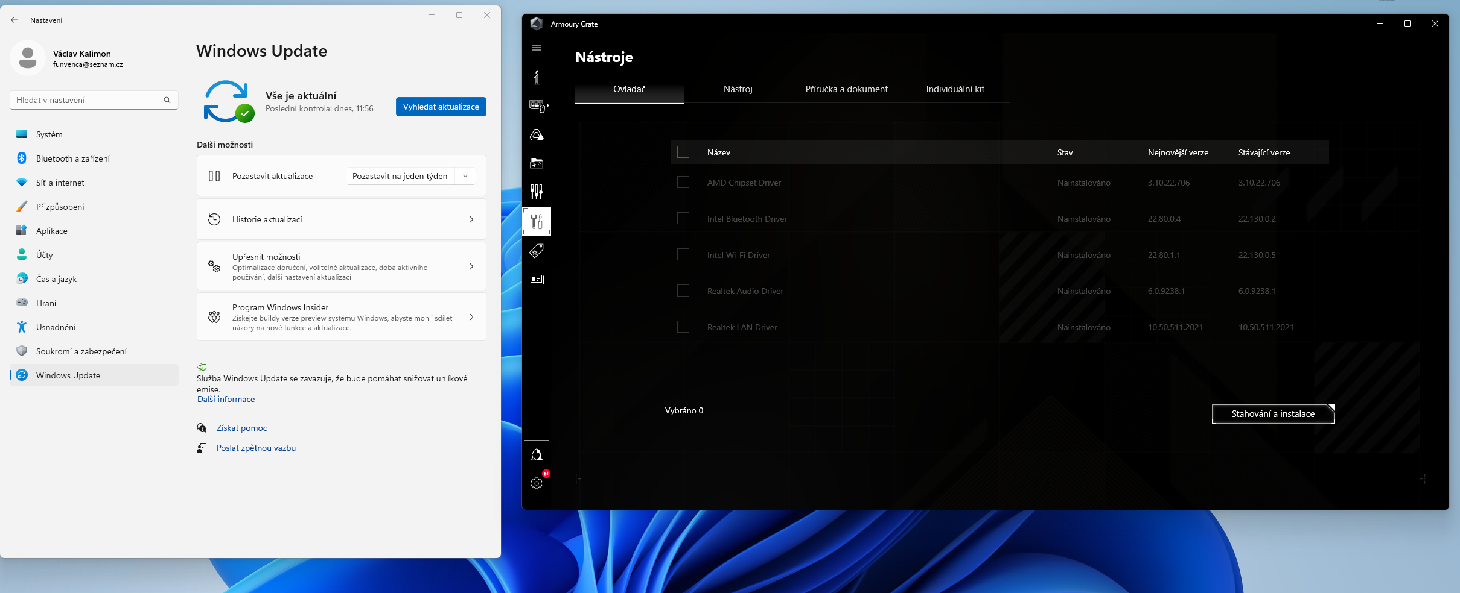The height and width of the screenshot is (593, 1460).
Task: Open the game library folder icon
Action: pos(537,163)
